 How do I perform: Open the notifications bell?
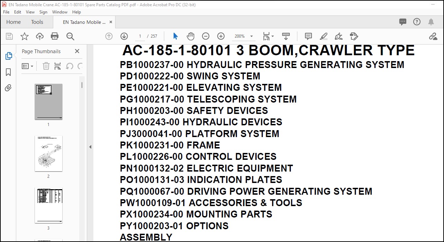431,22
